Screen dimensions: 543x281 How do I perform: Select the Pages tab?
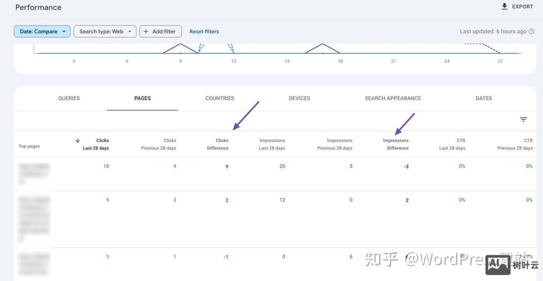[x=142, y=98]
